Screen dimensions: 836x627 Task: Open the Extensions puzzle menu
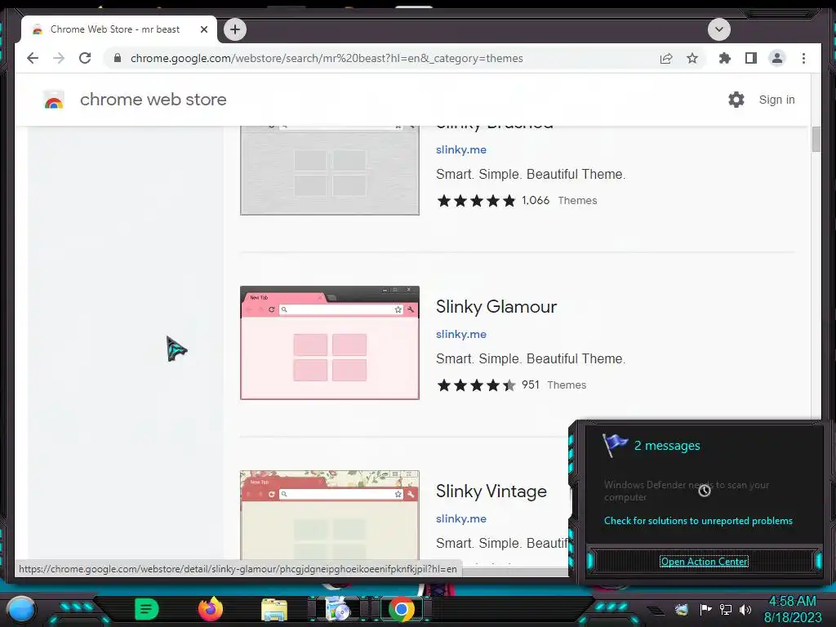[725, 58]
